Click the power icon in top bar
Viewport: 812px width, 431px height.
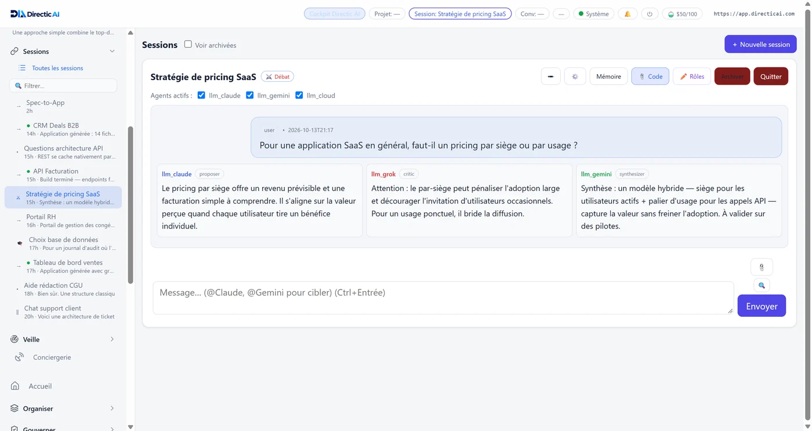tap(650, 14)
